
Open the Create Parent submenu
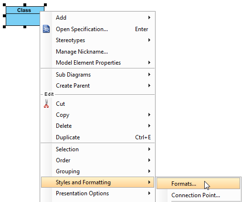click(x=97, y=86)
